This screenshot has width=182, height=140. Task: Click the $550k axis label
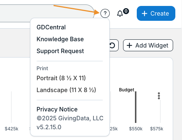tap(136, 129)
